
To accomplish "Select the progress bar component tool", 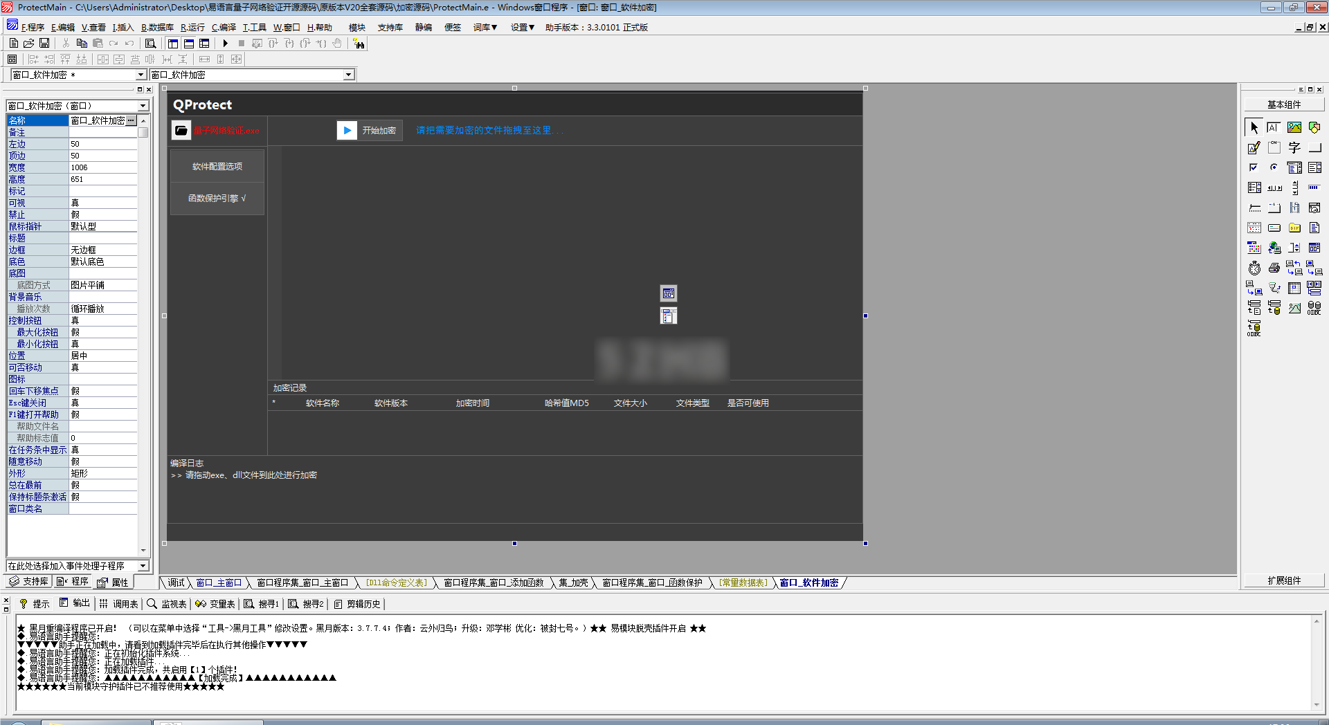I will pyautogui.click(x=1314, y=187).
